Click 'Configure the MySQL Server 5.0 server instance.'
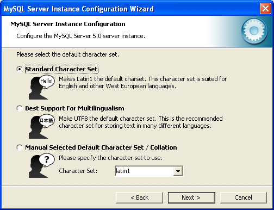Viewport: 274px width, 210px height. (80, 36)
